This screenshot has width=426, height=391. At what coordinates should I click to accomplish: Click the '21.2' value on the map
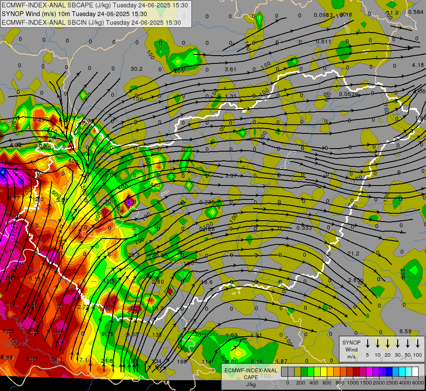click(353, 253)
